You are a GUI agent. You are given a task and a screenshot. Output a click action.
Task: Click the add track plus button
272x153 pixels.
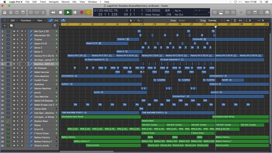coord(5,26)
